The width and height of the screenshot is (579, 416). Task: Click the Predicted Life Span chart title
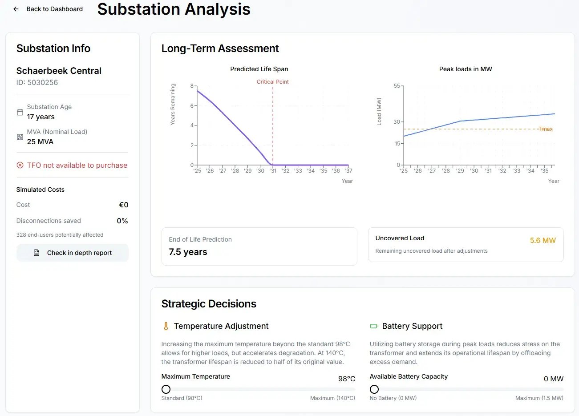259,69
